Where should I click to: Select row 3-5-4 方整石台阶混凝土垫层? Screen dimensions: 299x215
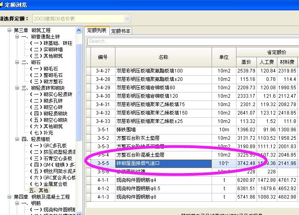[192, 155]
